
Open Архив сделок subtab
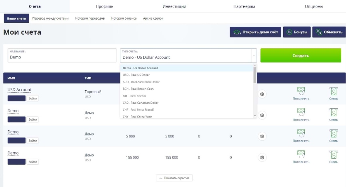coord(153,18)
